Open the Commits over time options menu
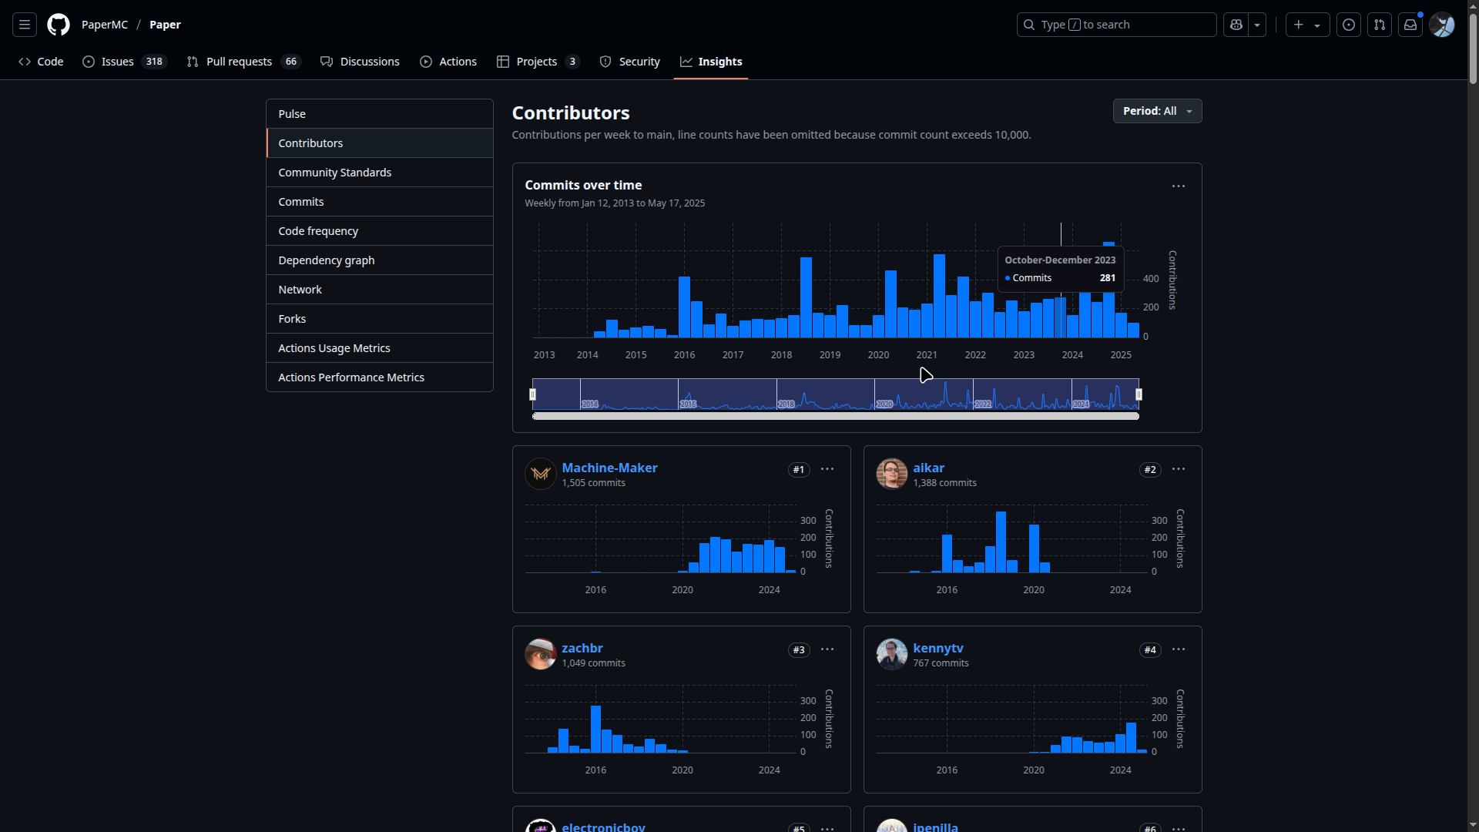 (1179, 186)
